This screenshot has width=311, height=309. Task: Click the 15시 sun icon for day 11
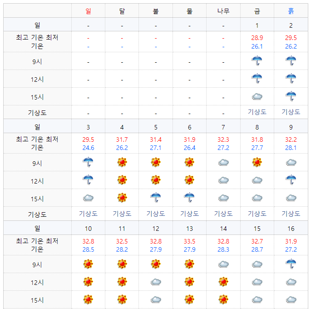point(122,299)
